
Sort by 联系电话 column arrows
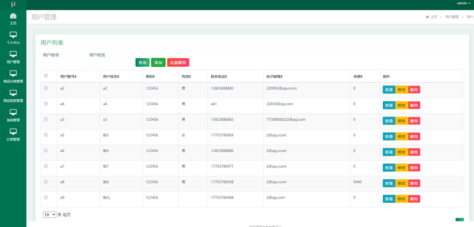(226, 76)
